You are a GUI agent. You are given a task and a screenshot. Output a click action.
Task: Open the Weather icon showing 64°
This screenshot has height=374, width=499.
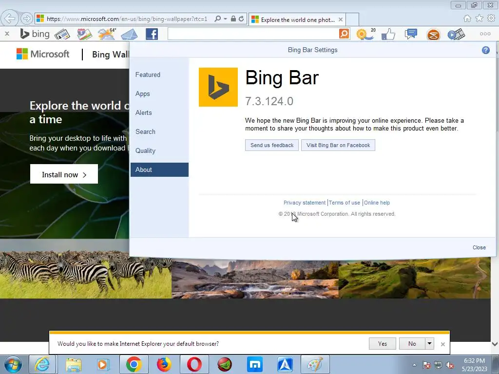point(107,34)
